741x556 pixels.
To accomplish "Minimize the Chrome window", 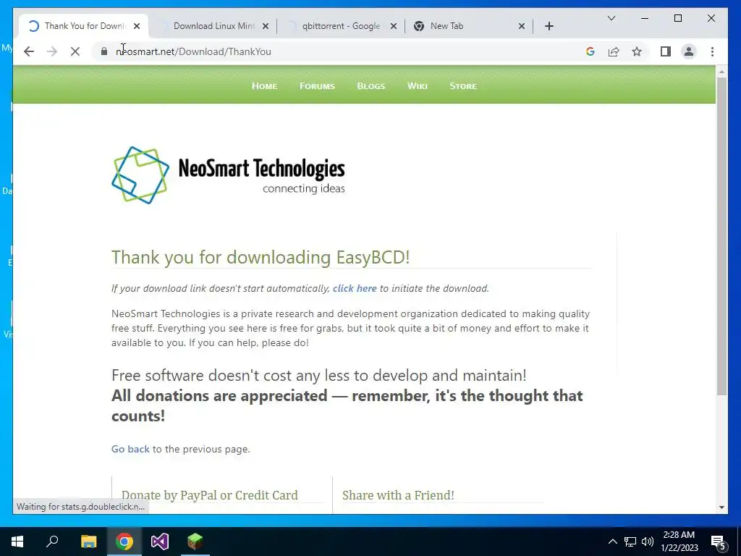I will [x=645, y=18].
